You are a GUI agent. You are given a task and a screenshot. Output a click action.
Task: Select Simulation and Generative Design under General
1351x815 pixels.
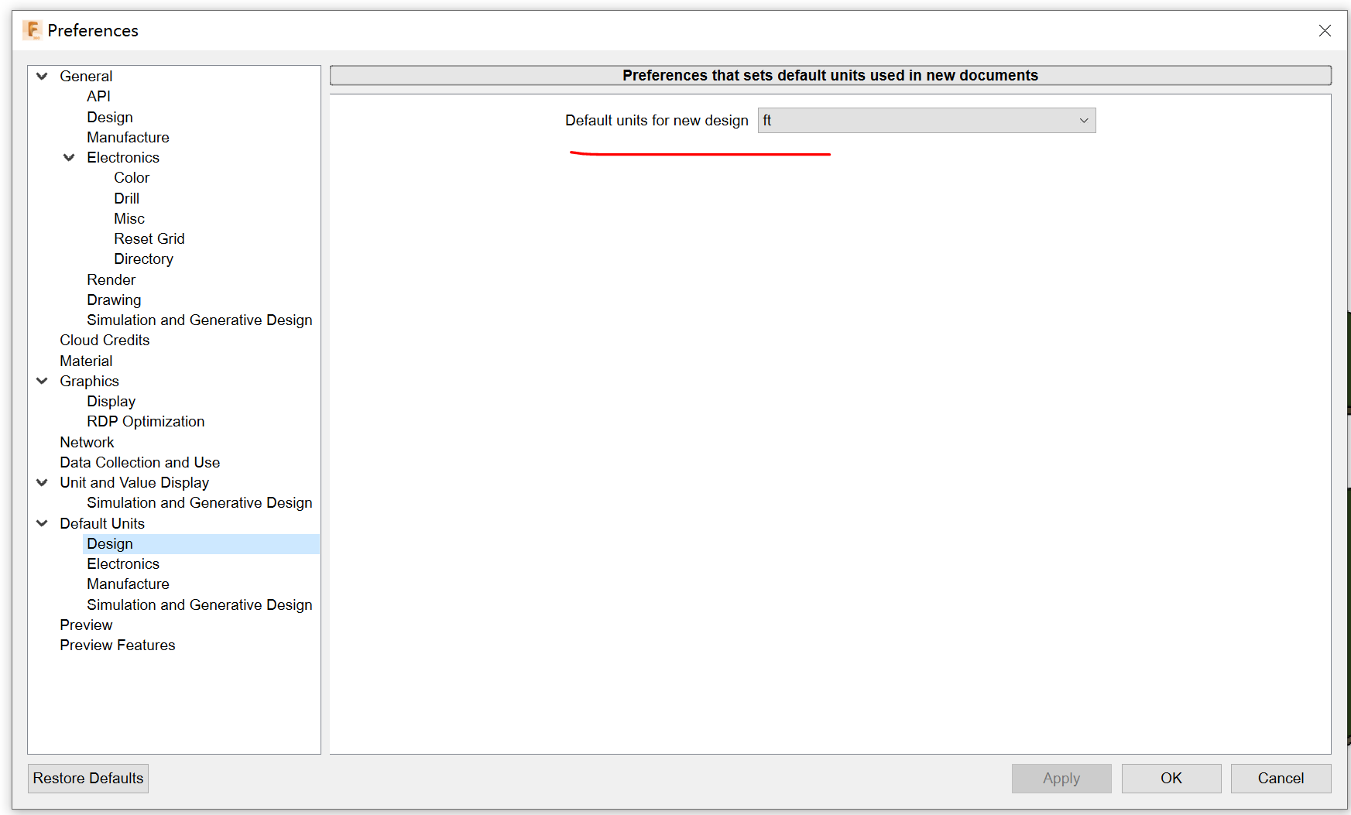tap(200, 320)
